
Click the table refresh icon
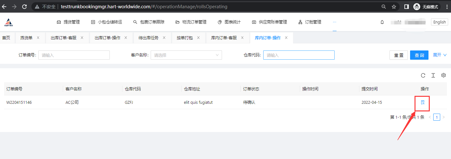(423, 75)
